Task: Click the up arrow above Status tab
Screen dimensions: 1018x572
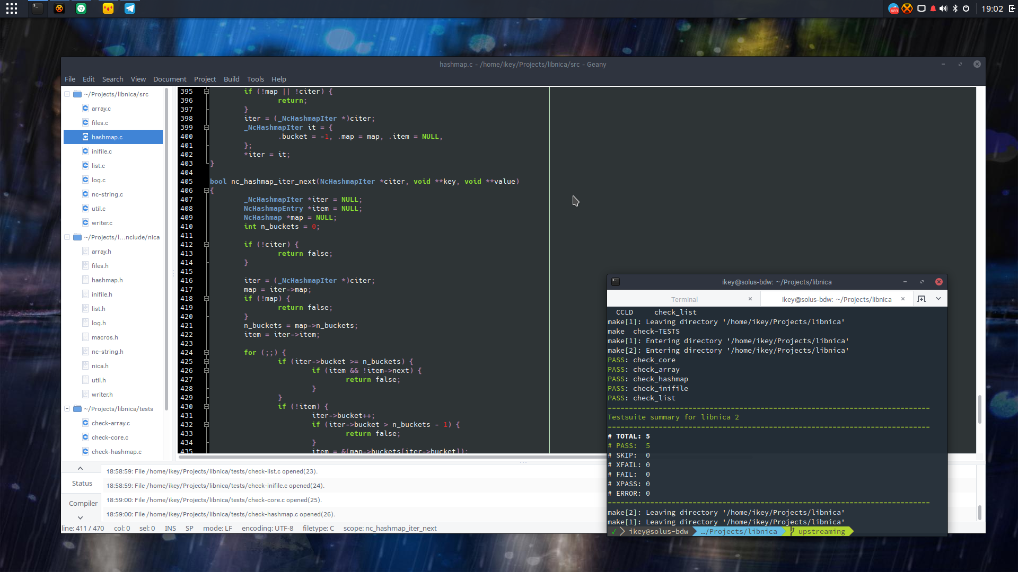Action: point(81,468)
